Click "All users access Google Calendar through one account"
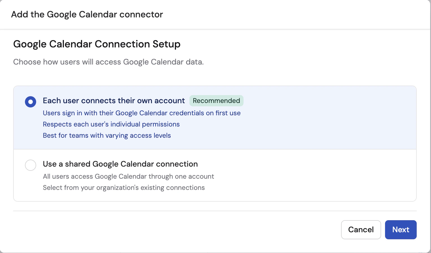This screenshot has width=431, height=253. [128, 176]
